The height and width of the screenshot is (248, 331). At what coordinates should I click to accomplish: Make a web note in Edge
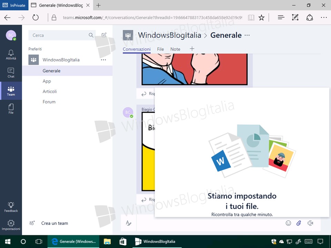click(295, 18)
